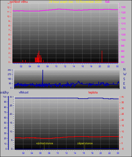Click the 35 temperature axis value
Viewport: 132px width, 157px height.
click(123, 102)
